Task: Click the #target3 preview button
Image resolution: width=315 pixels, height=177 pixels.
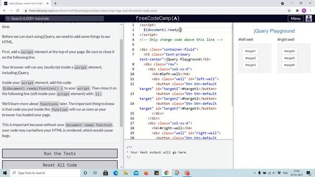Action: [251, 65]
